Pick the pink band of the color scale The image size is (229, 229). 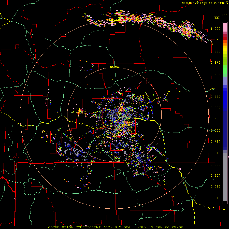(x=225, y=27)
